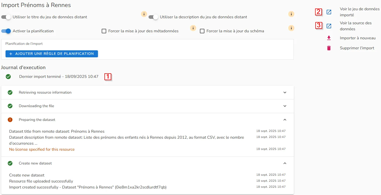
Task: Click Importer à nouveau
Action: coord(358,38)
